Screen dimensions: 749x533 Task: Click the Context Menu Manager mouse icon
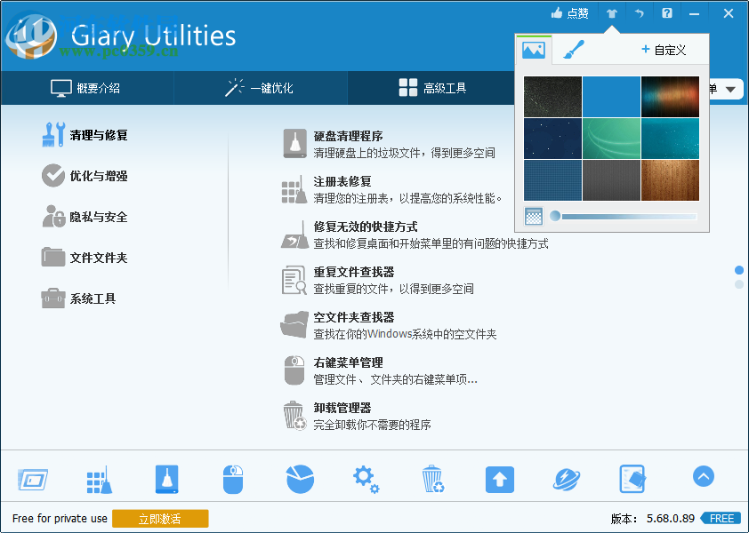coord(294,370)
